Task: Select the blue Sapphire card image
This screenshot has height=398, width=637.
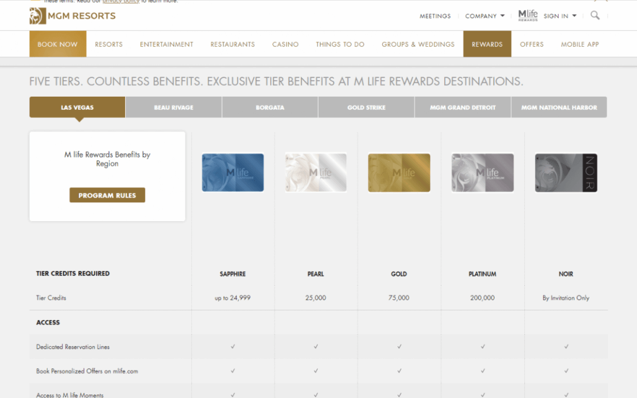Action: coord(232,173)
